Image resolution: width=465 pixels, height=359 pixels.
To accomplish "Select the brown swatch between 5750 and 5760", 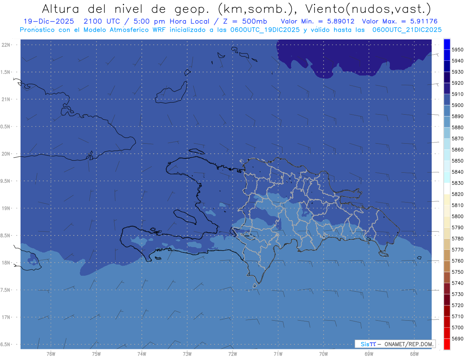I will tap(446, 266).
